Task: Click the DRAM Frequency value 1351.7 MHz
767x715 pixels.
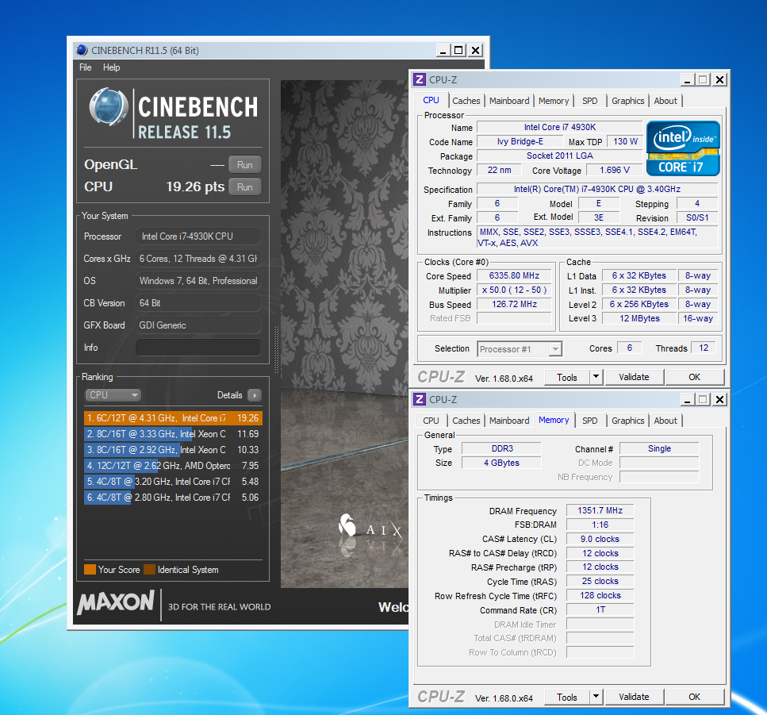Action: click(x=600, y=510)
